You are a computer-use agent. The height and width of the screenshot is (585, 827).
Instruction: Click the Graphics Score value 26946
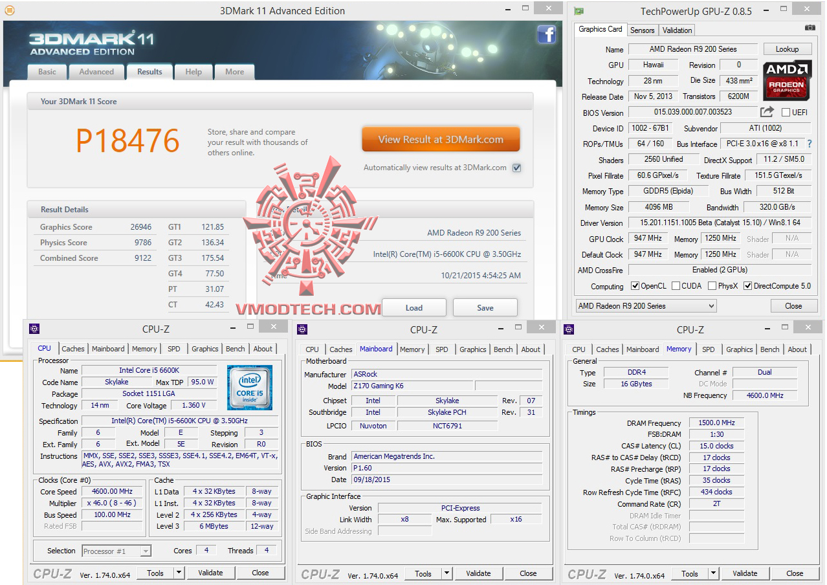click(140, 227)
